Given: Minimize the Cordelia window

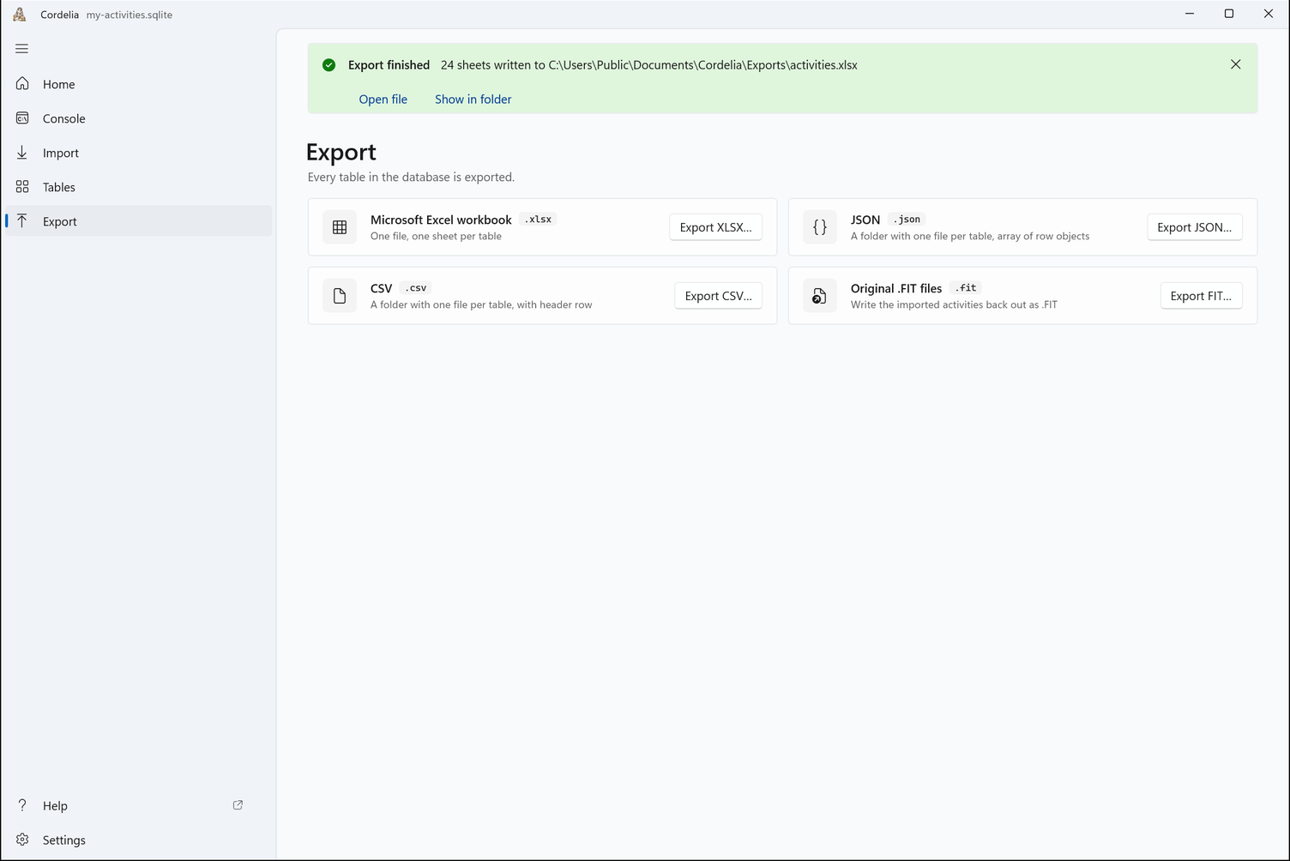Looking at the screenshot, I should click(1190, 14).
